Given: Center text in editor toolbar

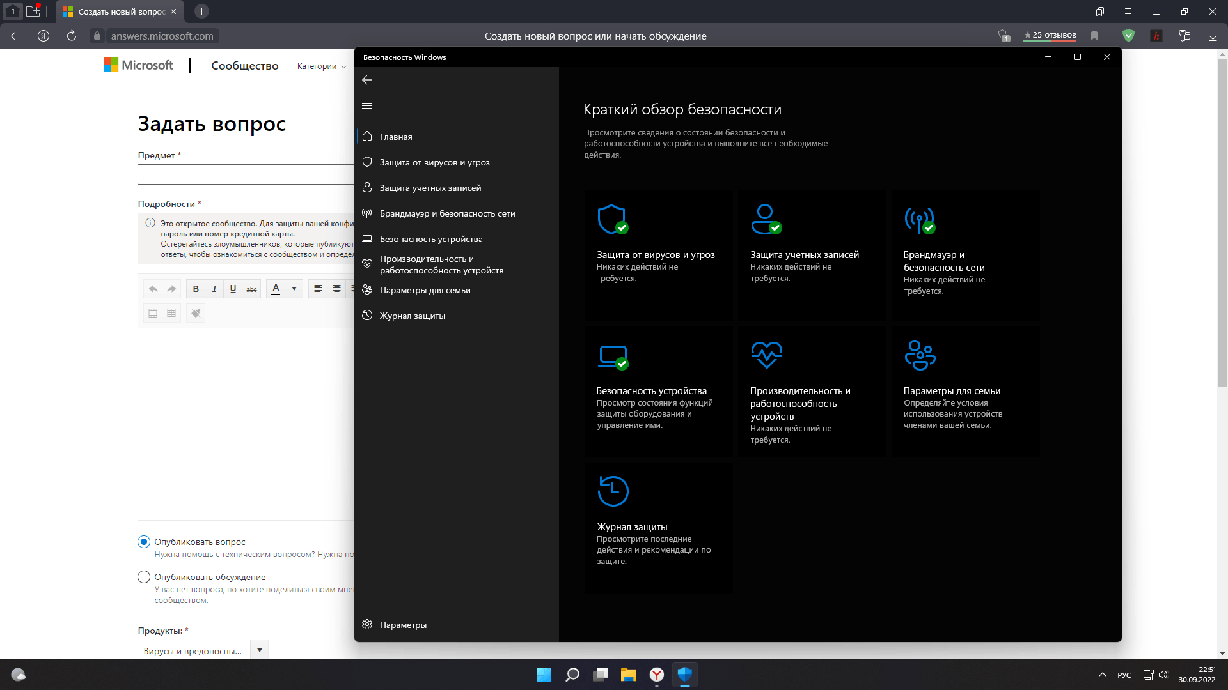Looking at the screenshot, I should [336, 289].
